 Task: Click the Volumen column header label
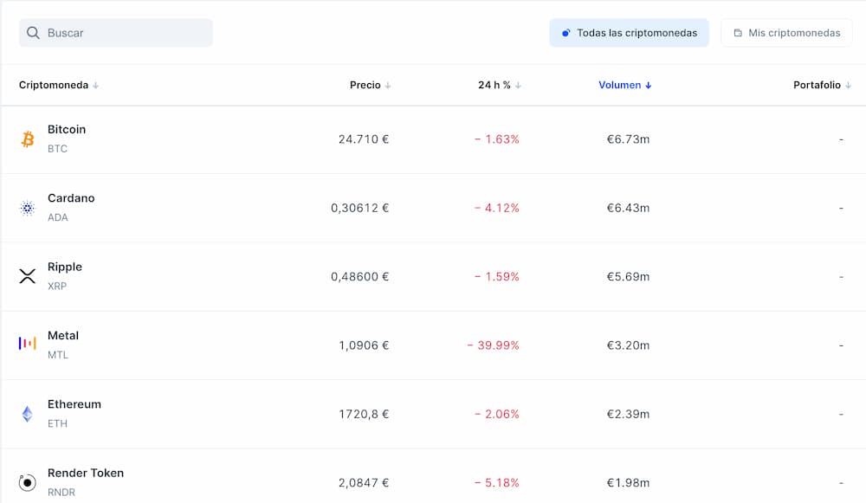(x=620, y=85)
